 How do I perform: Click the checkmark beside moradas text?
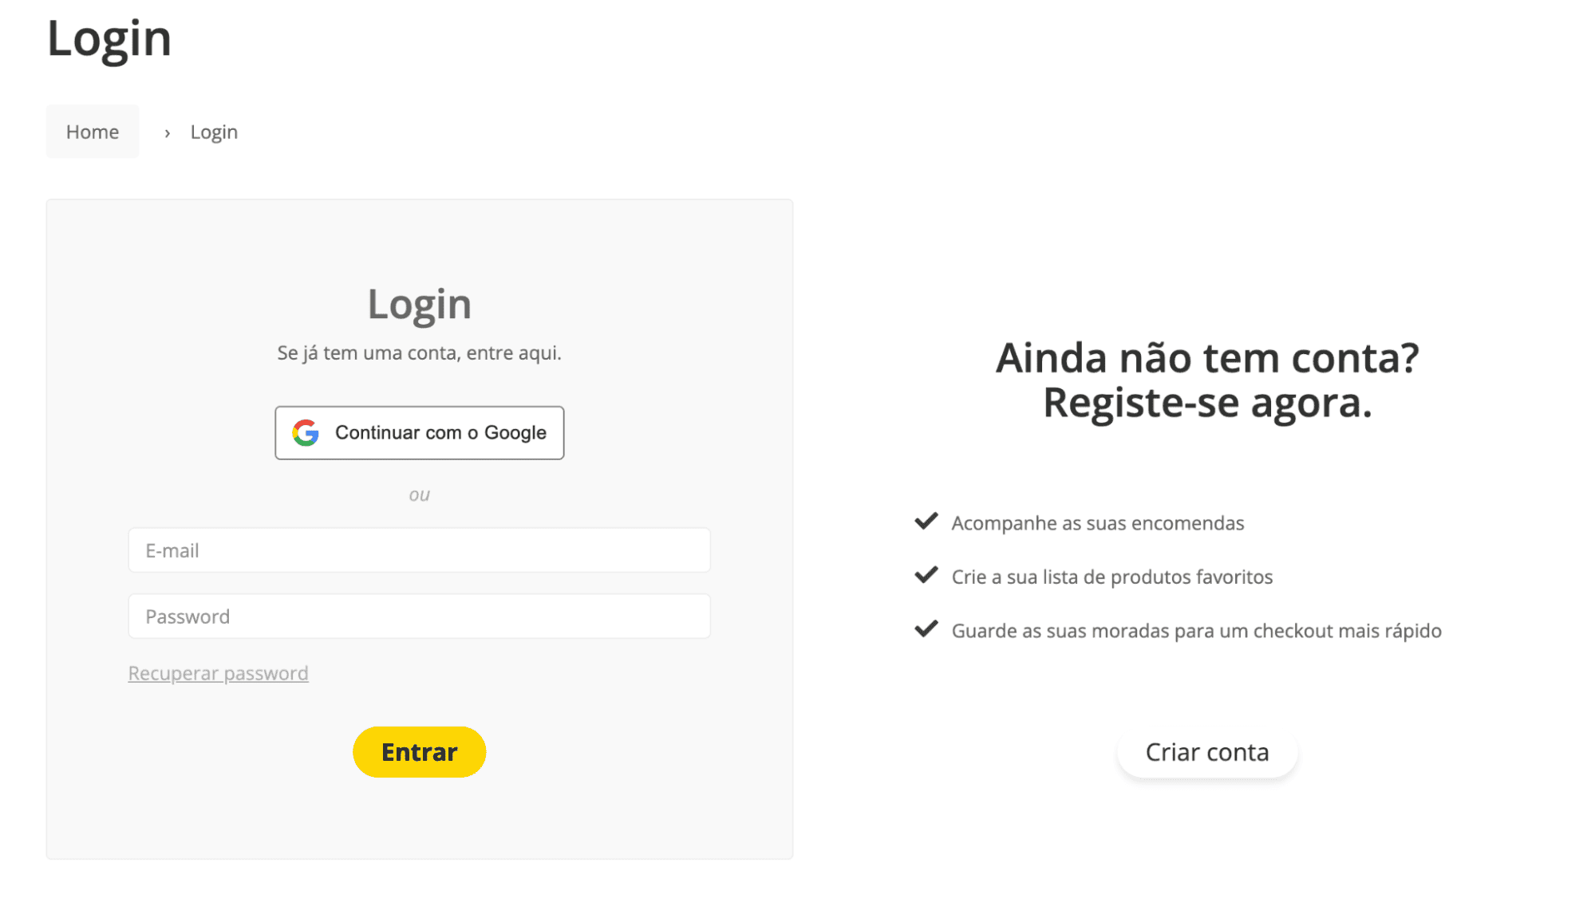(926, 628)
